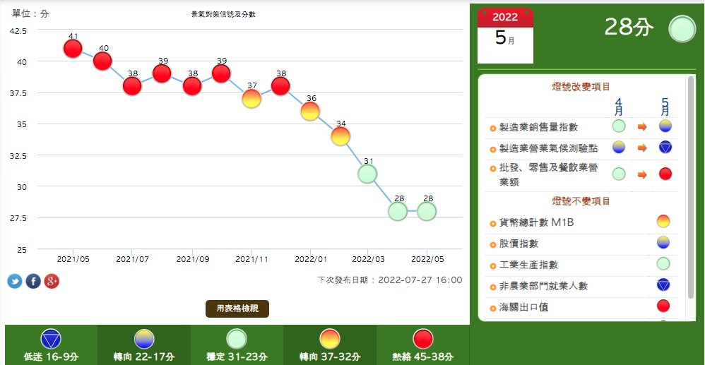The width and height of the screenshot is (705, 365).
Task: Select the green data point marked 31
Action: (368, 174)
